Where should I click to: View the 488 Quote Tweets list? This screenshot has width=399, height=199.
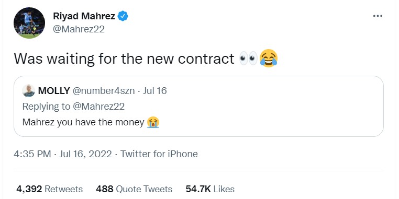pyautogui.click(x=134, y=189)
